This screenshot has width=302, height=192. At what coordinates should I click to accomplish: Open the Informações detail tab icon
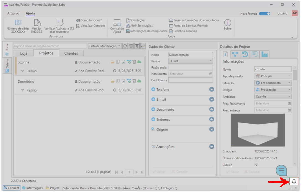225,54
